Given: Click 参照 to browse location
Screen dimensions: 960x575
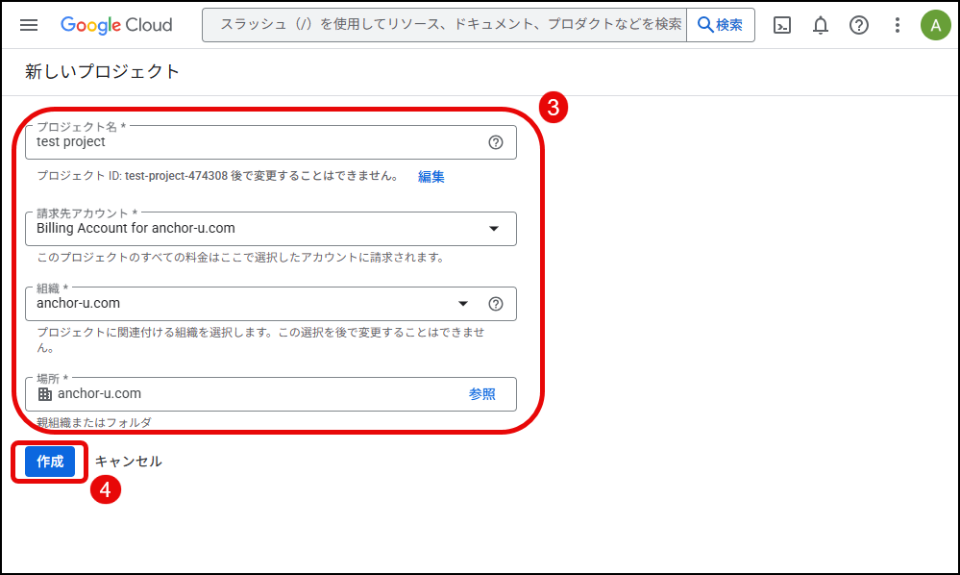Looking at the screenshot, I should click(482, 394).
